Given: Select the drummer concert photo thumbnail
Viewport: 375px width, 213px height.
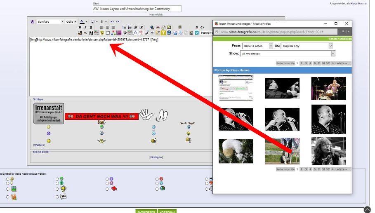Looking at the screenshot, I should [329, 88].
